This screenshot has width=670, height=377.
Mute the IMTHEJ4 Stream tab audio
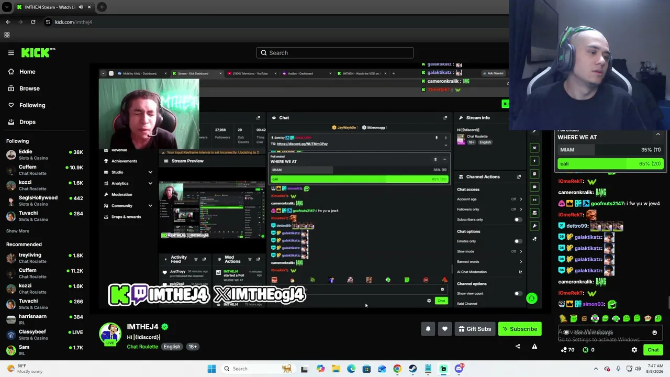point(81,7)
